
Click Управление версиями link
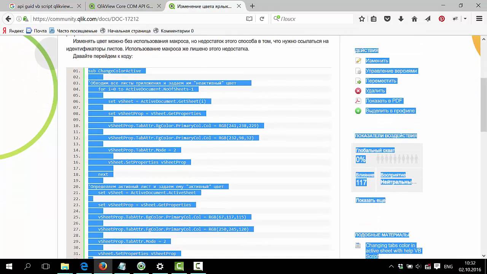pyautogui.click(x=391, y=71)
